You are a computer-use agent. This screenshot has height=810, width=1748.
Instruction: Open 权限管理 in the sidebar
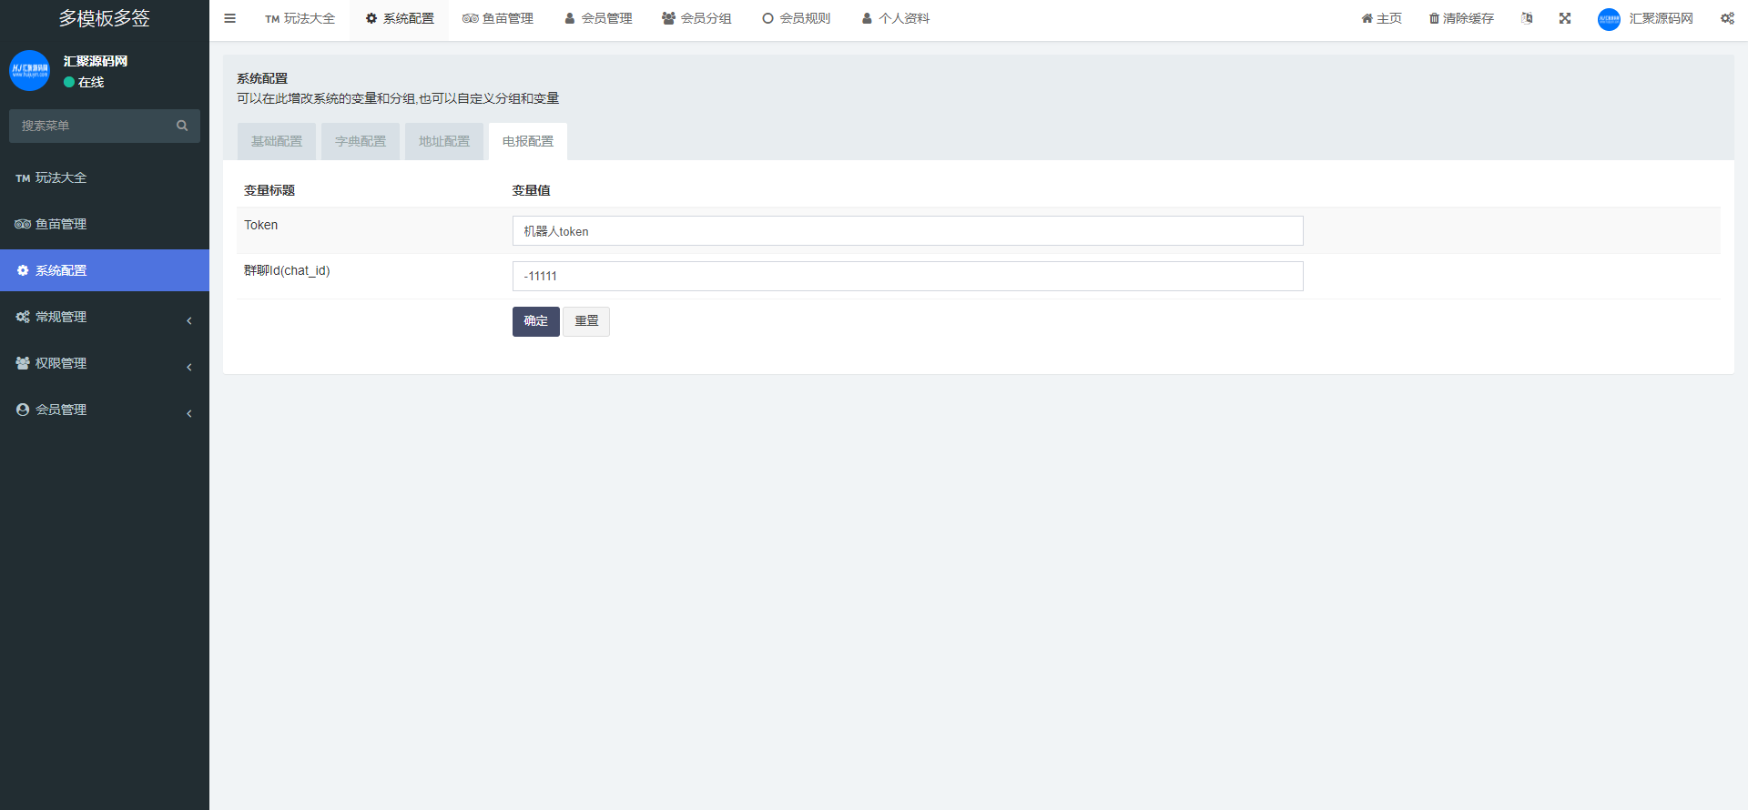click(x=105, y=363)
